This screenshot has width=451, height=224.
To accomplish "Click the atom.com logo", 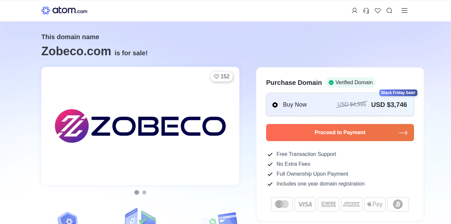I will [x=64, y=11].
